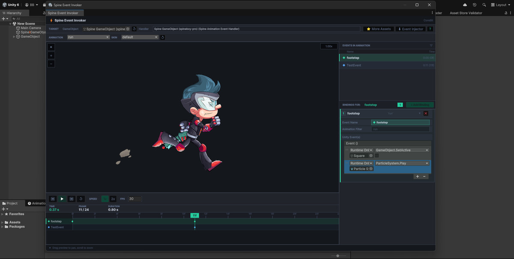Open the GameObject.SetActive function dropdown

coord(402,150)
